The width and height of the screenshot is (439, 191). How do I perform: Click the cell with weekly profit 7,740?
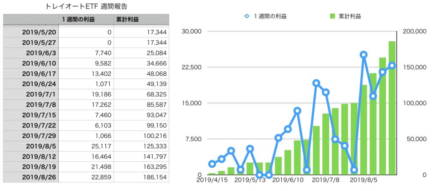click(x=86, y=53)
